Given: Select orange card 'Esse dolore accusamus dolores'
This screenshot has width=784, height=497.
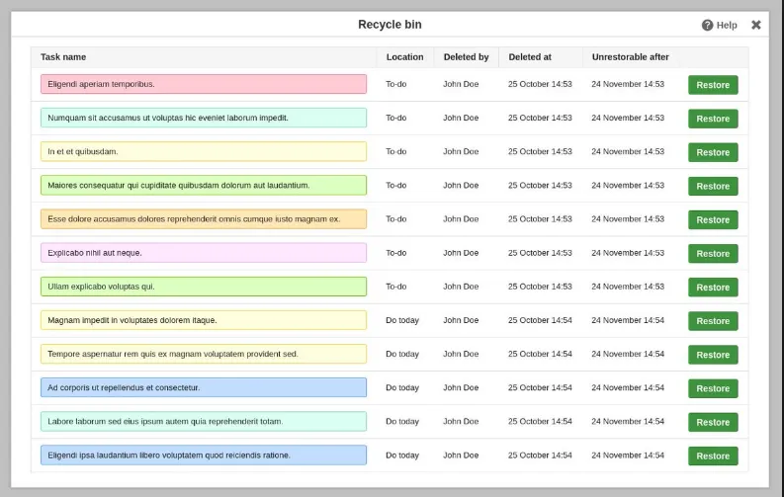Looking at the screenshot, I should pos(204,218).
